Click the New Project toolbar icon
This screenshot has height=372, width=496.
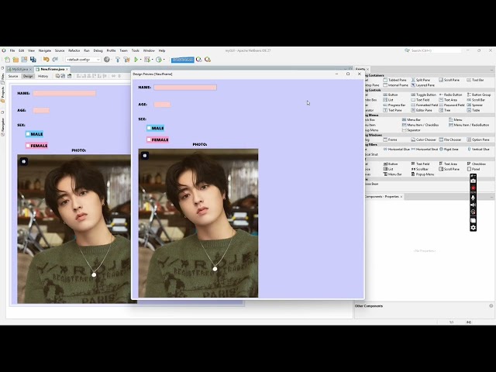[15, 60]
